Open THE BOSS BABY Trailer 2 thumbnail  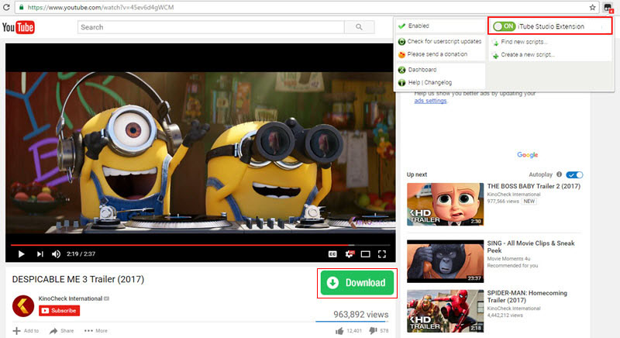[445, 204]
